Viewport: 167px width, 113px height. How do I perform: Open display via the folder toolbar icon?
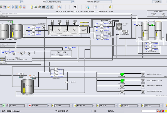tap(9, 7)
